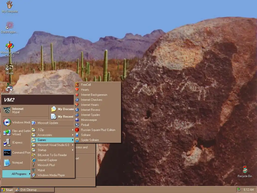Expand the Microsoft Visual Studio 6.0 submenu

pyautogui.click(x=53, y=145)
